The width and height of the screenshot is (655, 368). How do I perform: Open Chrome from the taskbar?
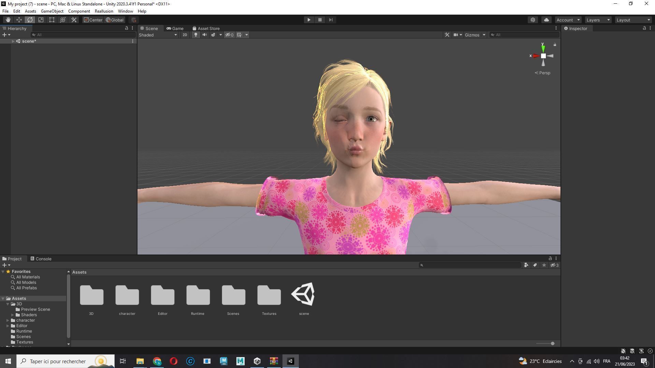coord(157,361)
